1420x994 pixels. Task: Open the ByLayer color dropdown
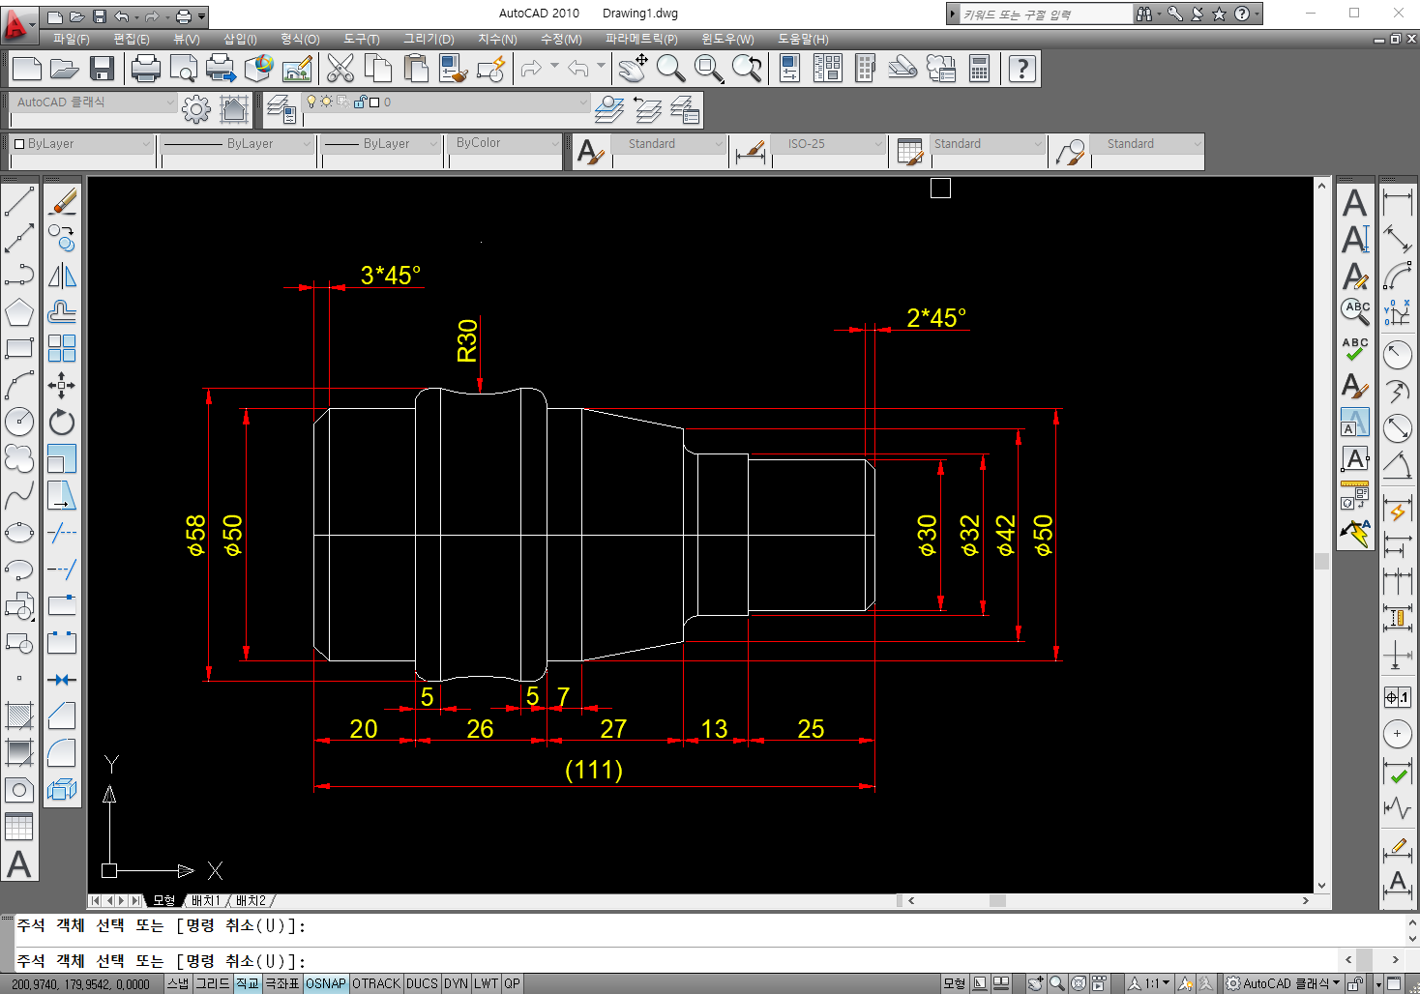pos(82,144)
